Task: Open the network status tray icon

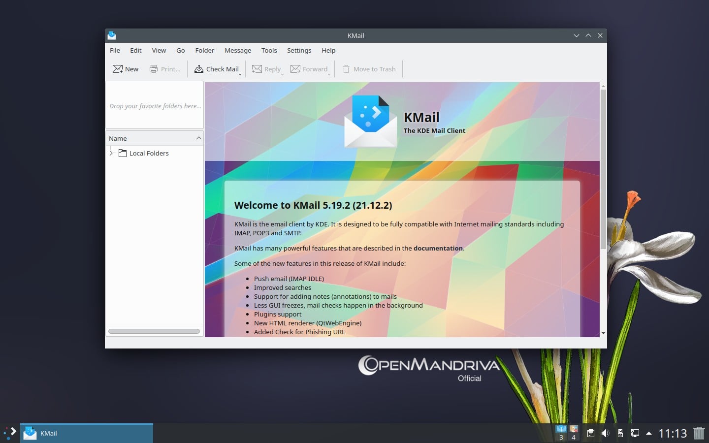Action: pyautogui.click(x=635, y=434)
